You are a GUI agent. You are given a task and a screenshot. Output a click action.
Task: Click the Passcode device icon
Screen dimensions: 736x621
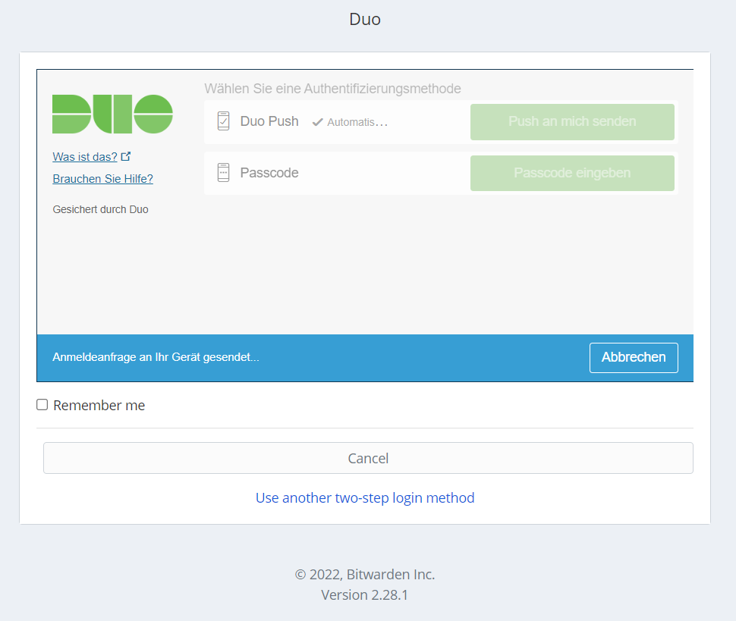223,173
